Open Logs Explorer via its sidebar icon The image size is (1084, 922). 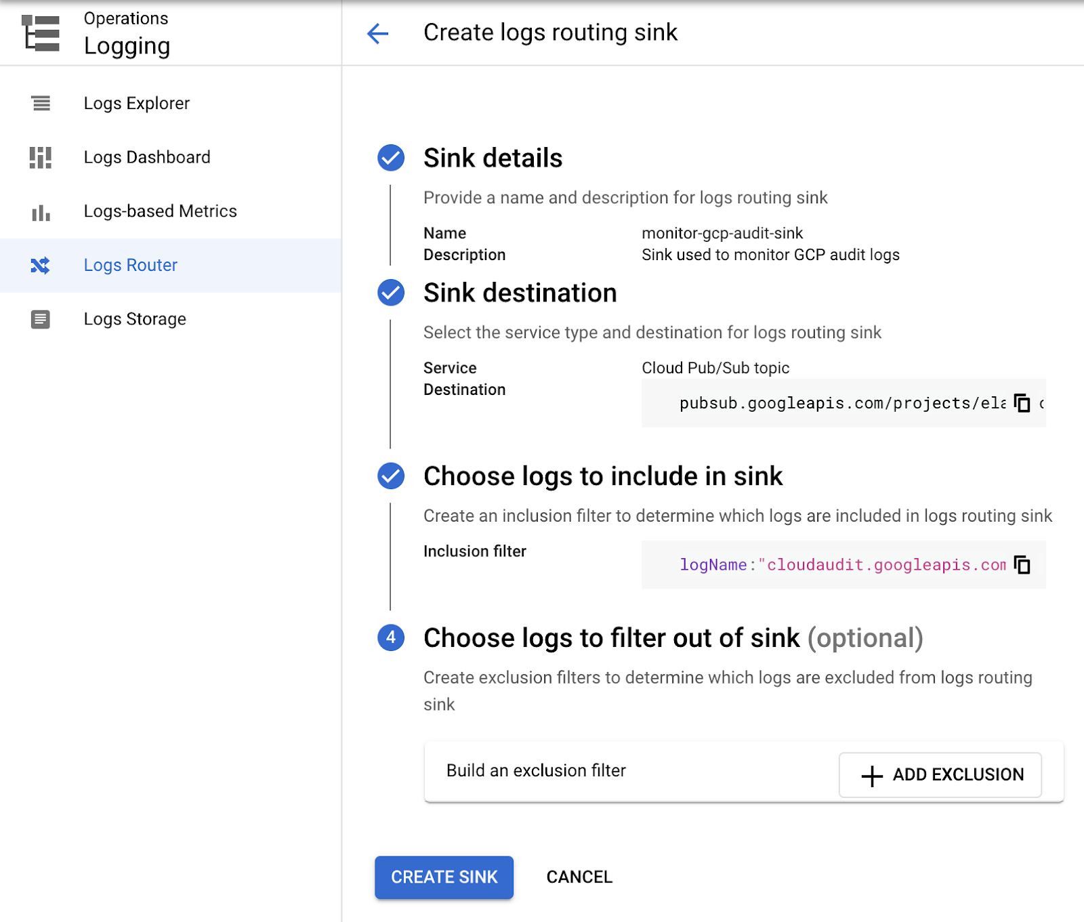pos(40,103)
